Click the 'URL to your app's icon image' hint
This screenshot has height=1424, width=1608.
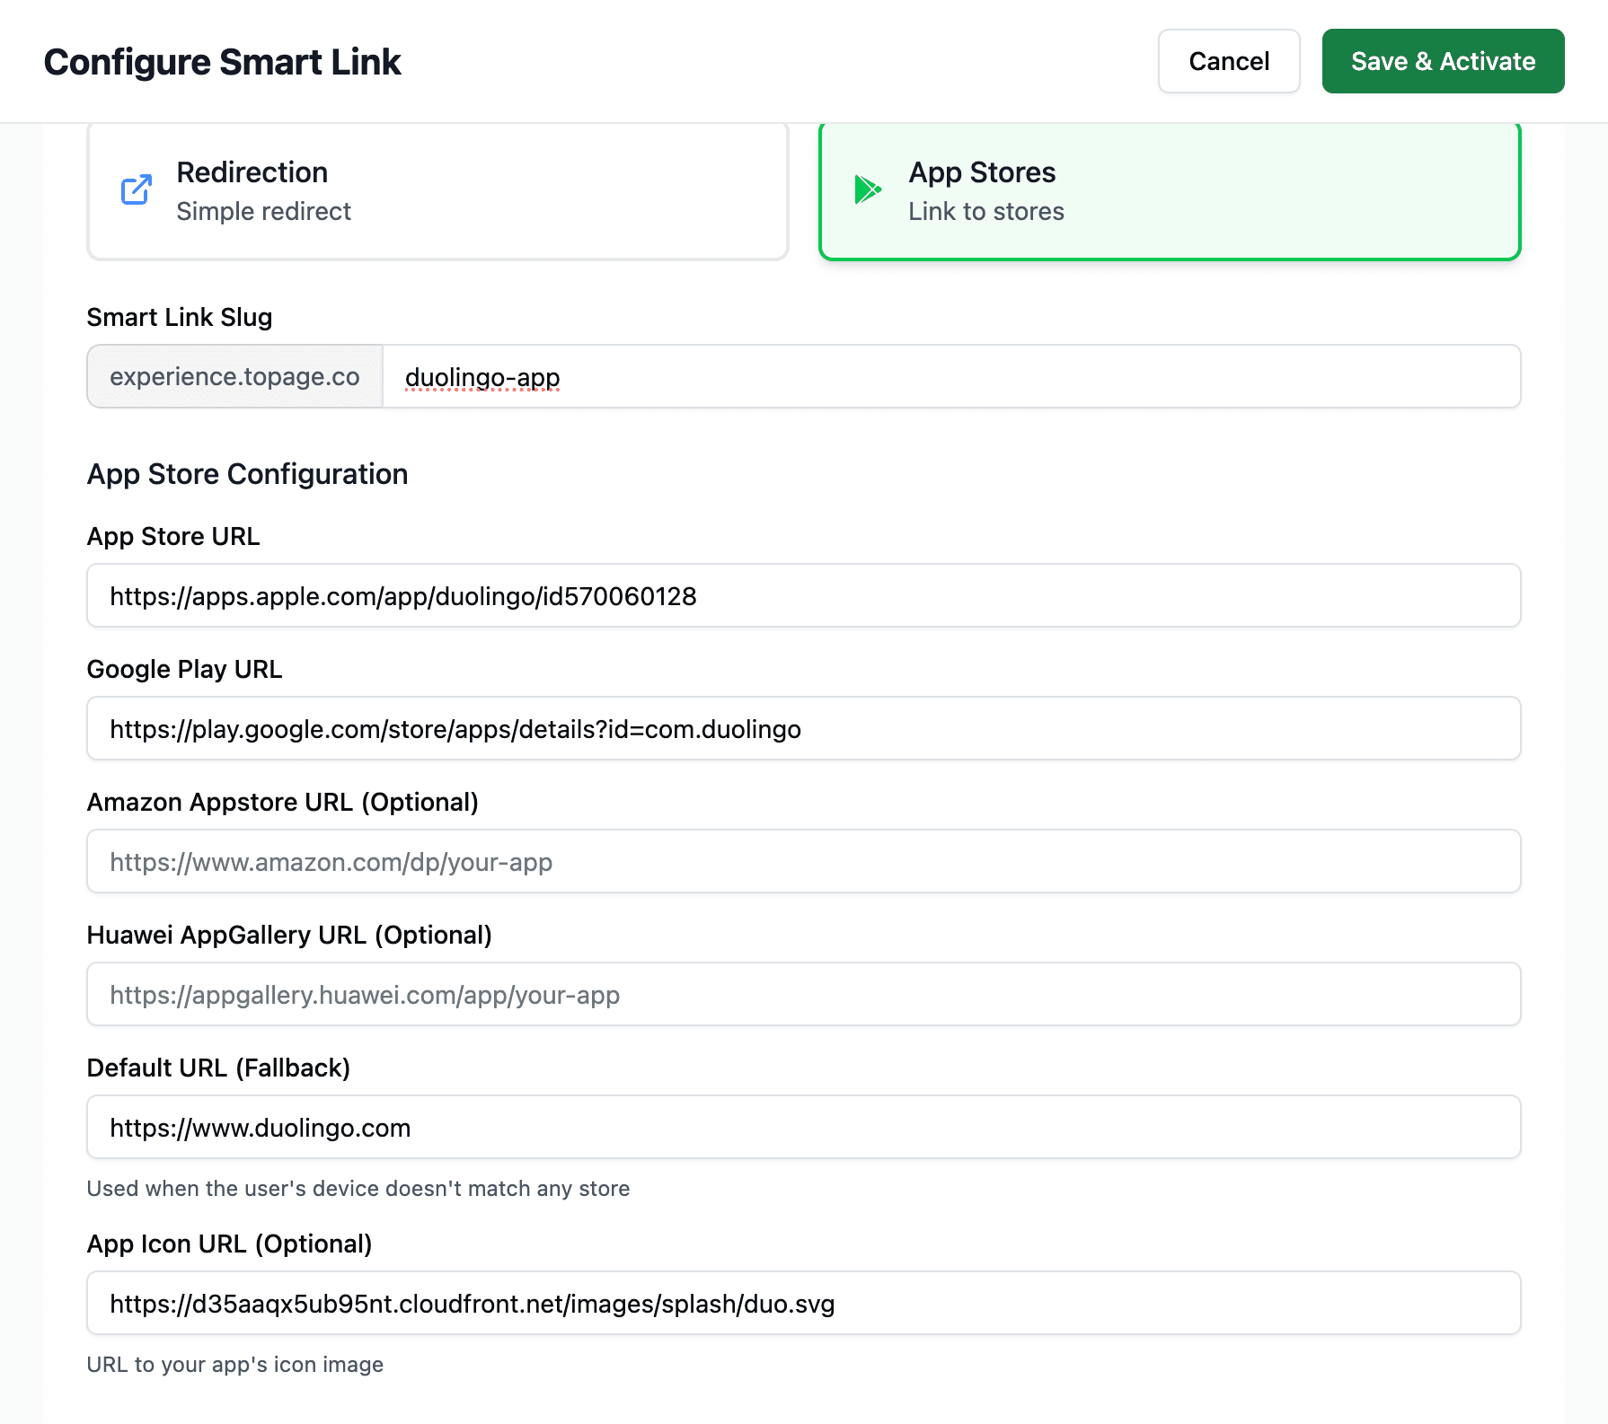[x=235, y=1365]
